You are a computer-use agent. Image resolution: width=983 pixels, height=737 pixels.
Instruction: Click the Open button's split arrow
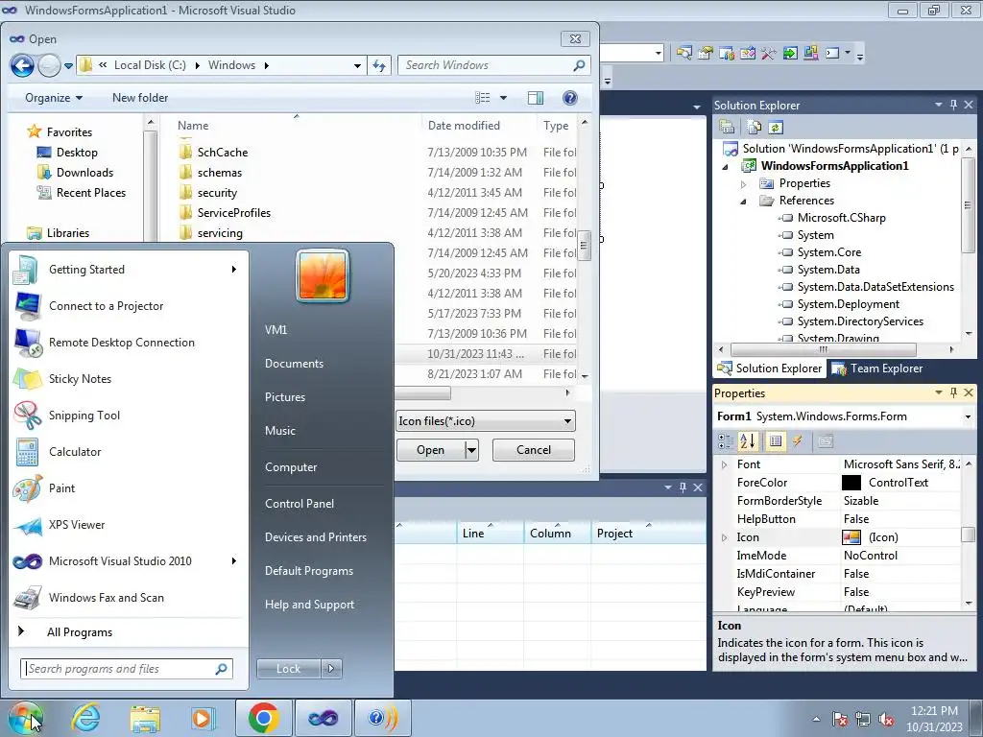point(471,450)
